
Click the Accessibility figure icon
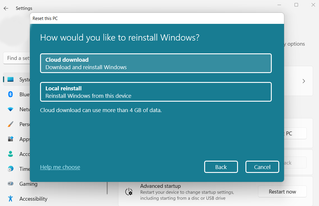click(x=10, y=199)
